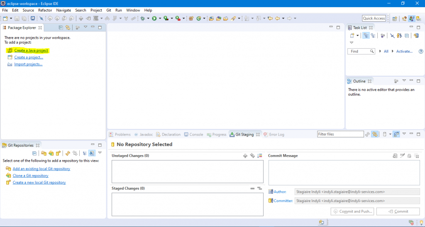Open dropdown next to New Java Class
The height and width of the screenshot is (227, 425).
tap(204, 18)
